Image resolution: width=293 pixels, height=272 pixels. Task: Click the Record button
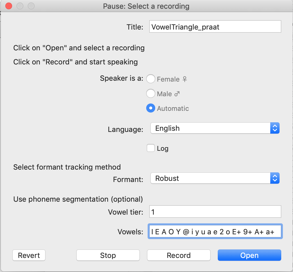pos(178,255)
